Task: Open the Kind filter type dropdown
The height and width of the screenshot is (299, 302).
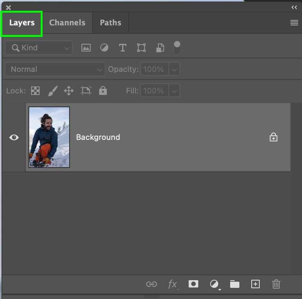Action: click(38, 48)
